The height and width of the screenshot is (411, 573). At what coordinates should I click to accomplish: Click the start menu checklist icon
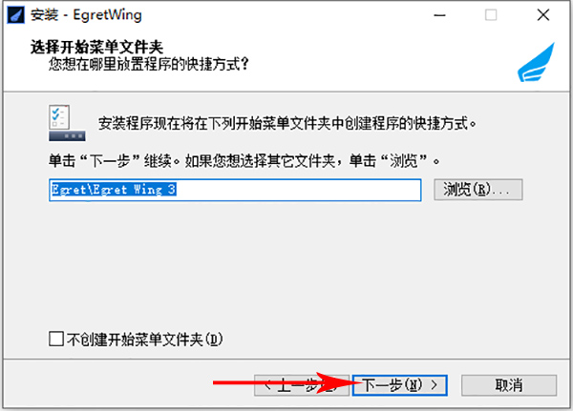tap(67, 123)
